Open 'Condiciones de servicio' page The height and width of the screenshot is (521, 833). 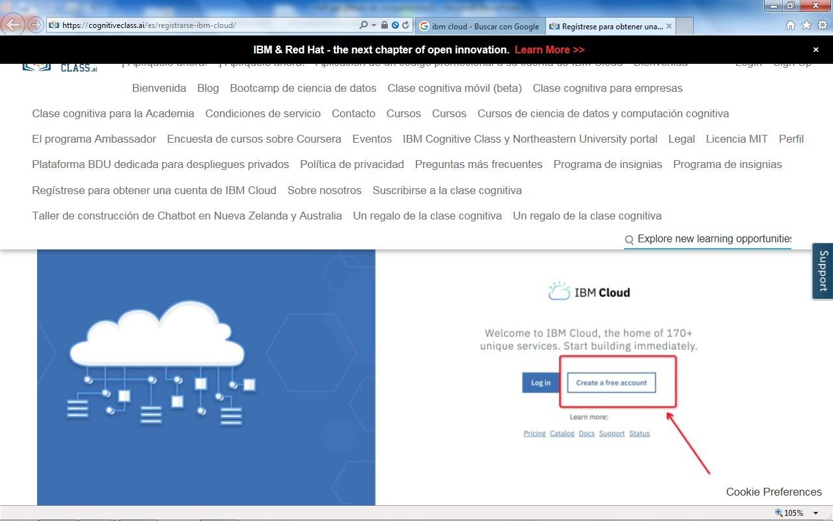tap(263, 113)
